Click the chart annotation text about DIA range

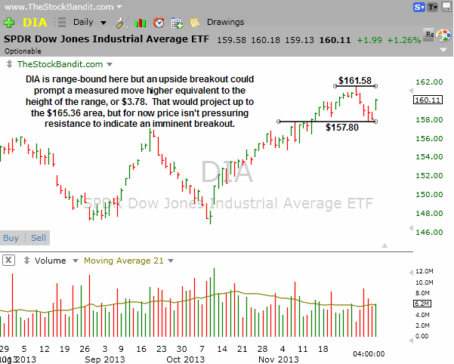point(140,101)
